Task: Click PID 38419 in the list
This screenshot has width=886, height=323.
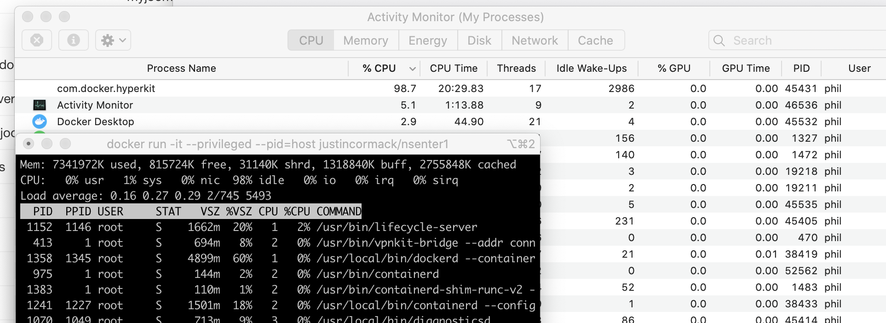Action: [801, 254]
